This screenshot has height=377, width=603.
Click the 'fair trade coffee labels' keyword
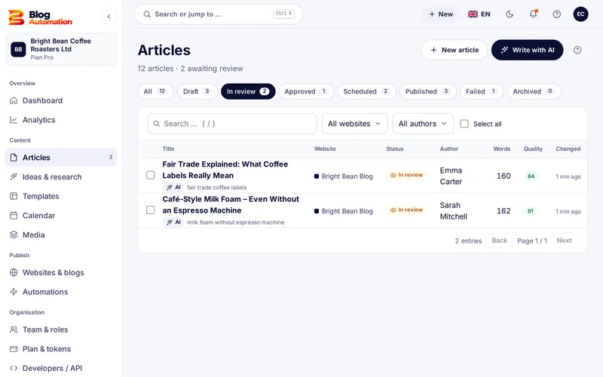(x=216, y=187)
